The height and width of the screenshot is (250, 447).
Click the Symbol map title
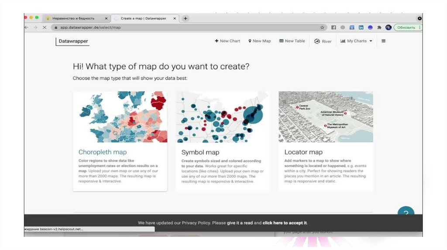coord(200,152)
